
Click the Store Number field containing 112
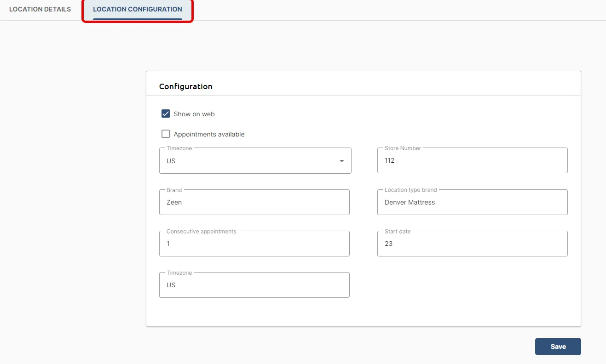point(472,160)
